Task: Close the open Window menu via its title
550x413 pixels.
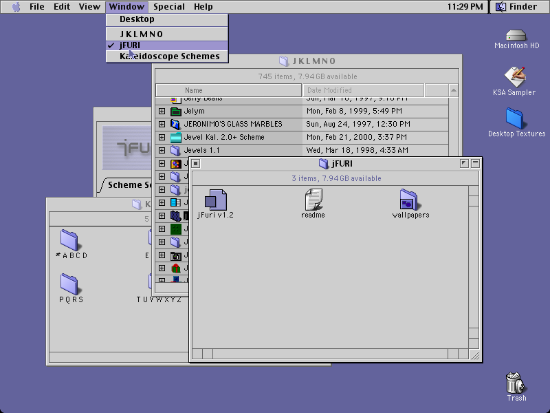Action: [x=126, y=7]
